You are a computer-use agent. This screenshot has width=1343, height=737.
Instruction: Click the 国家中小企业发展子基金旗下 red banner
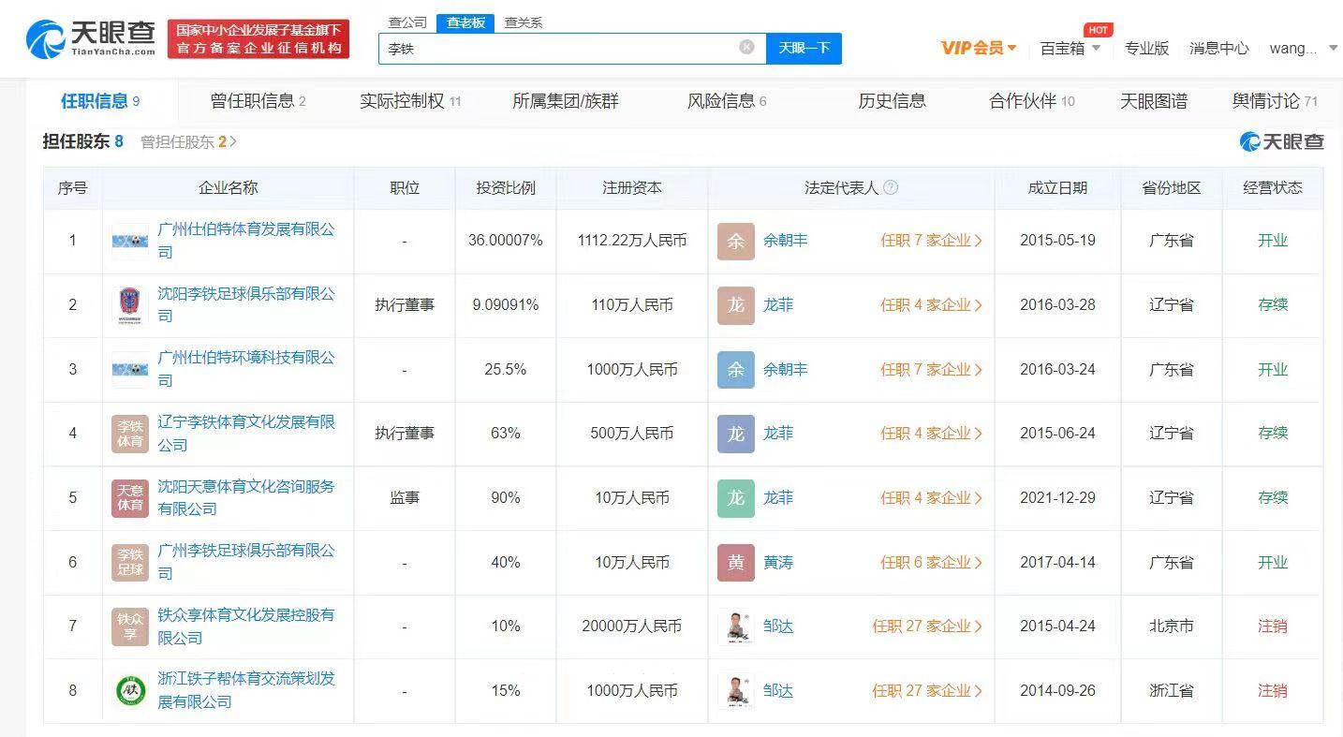258,39
